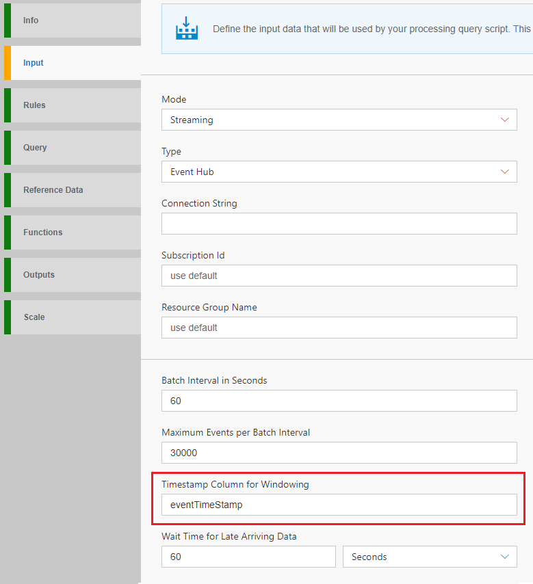
Task: Click Maximum Events per Batch Interval field
Action: (x=339, y=453)
